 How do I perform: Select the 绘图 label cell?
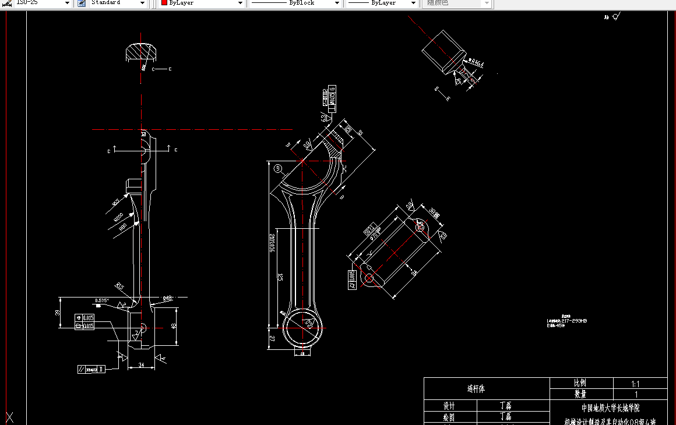(x=449, y=417)
